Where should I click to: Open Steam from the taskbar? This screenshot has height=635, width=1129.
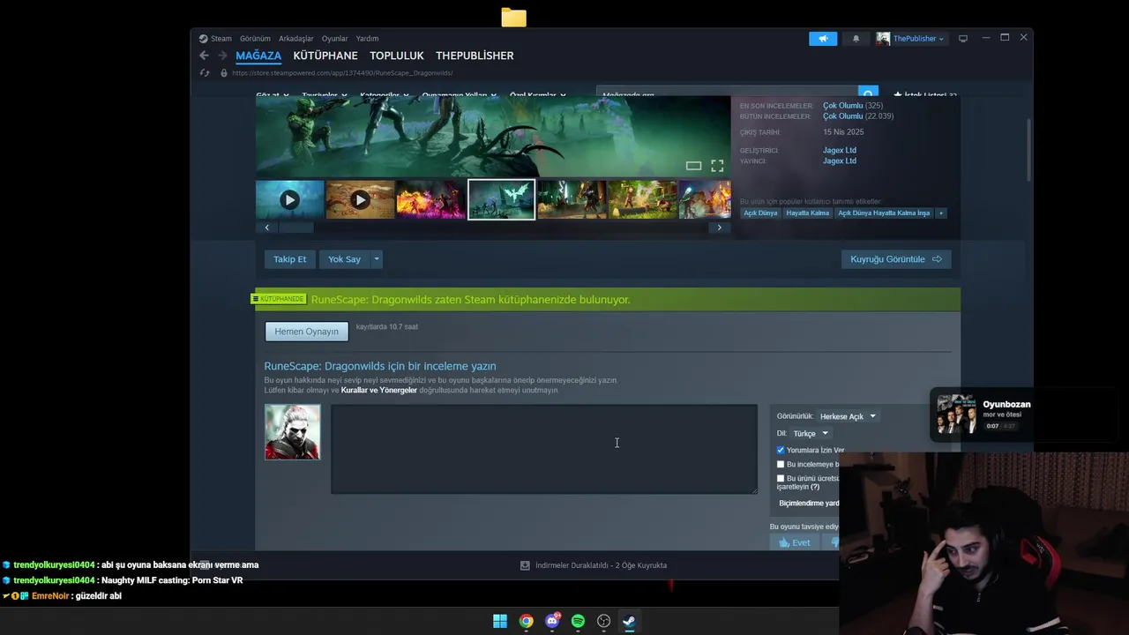click(x=629, y=621)
